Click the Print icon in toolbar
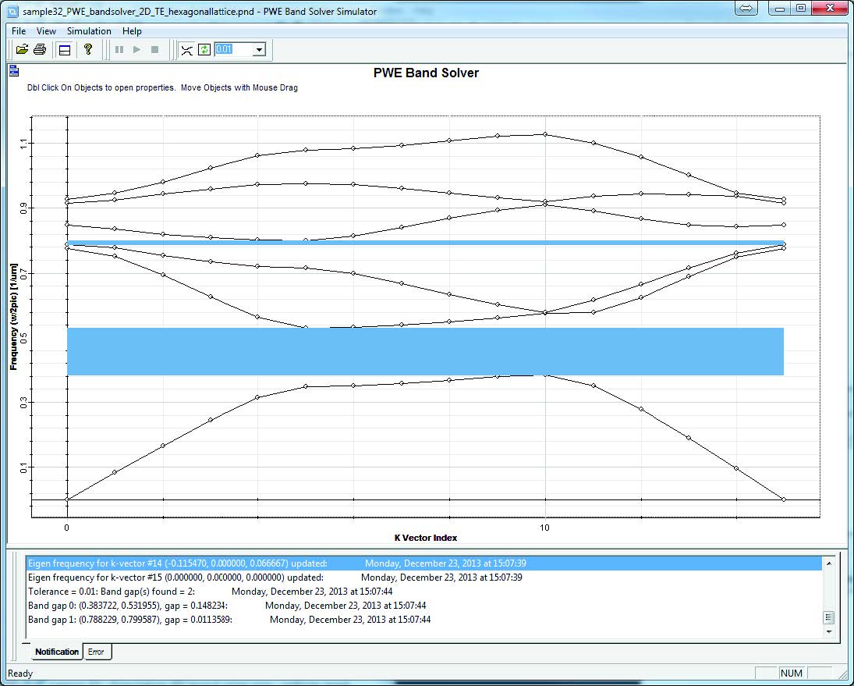Image resolution: width=854 pixels, height=686 pixels. click(40, 50)
